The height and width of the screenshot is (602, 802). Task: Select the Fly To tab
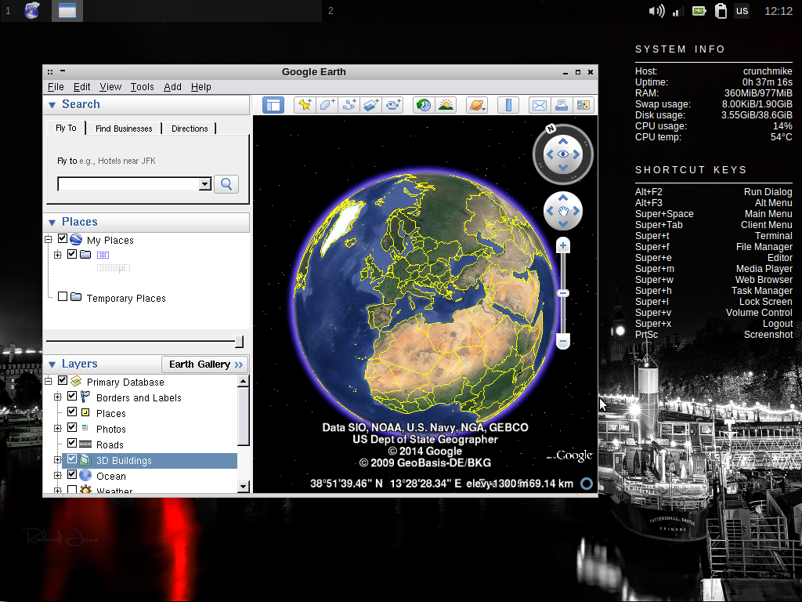(66, 128)
